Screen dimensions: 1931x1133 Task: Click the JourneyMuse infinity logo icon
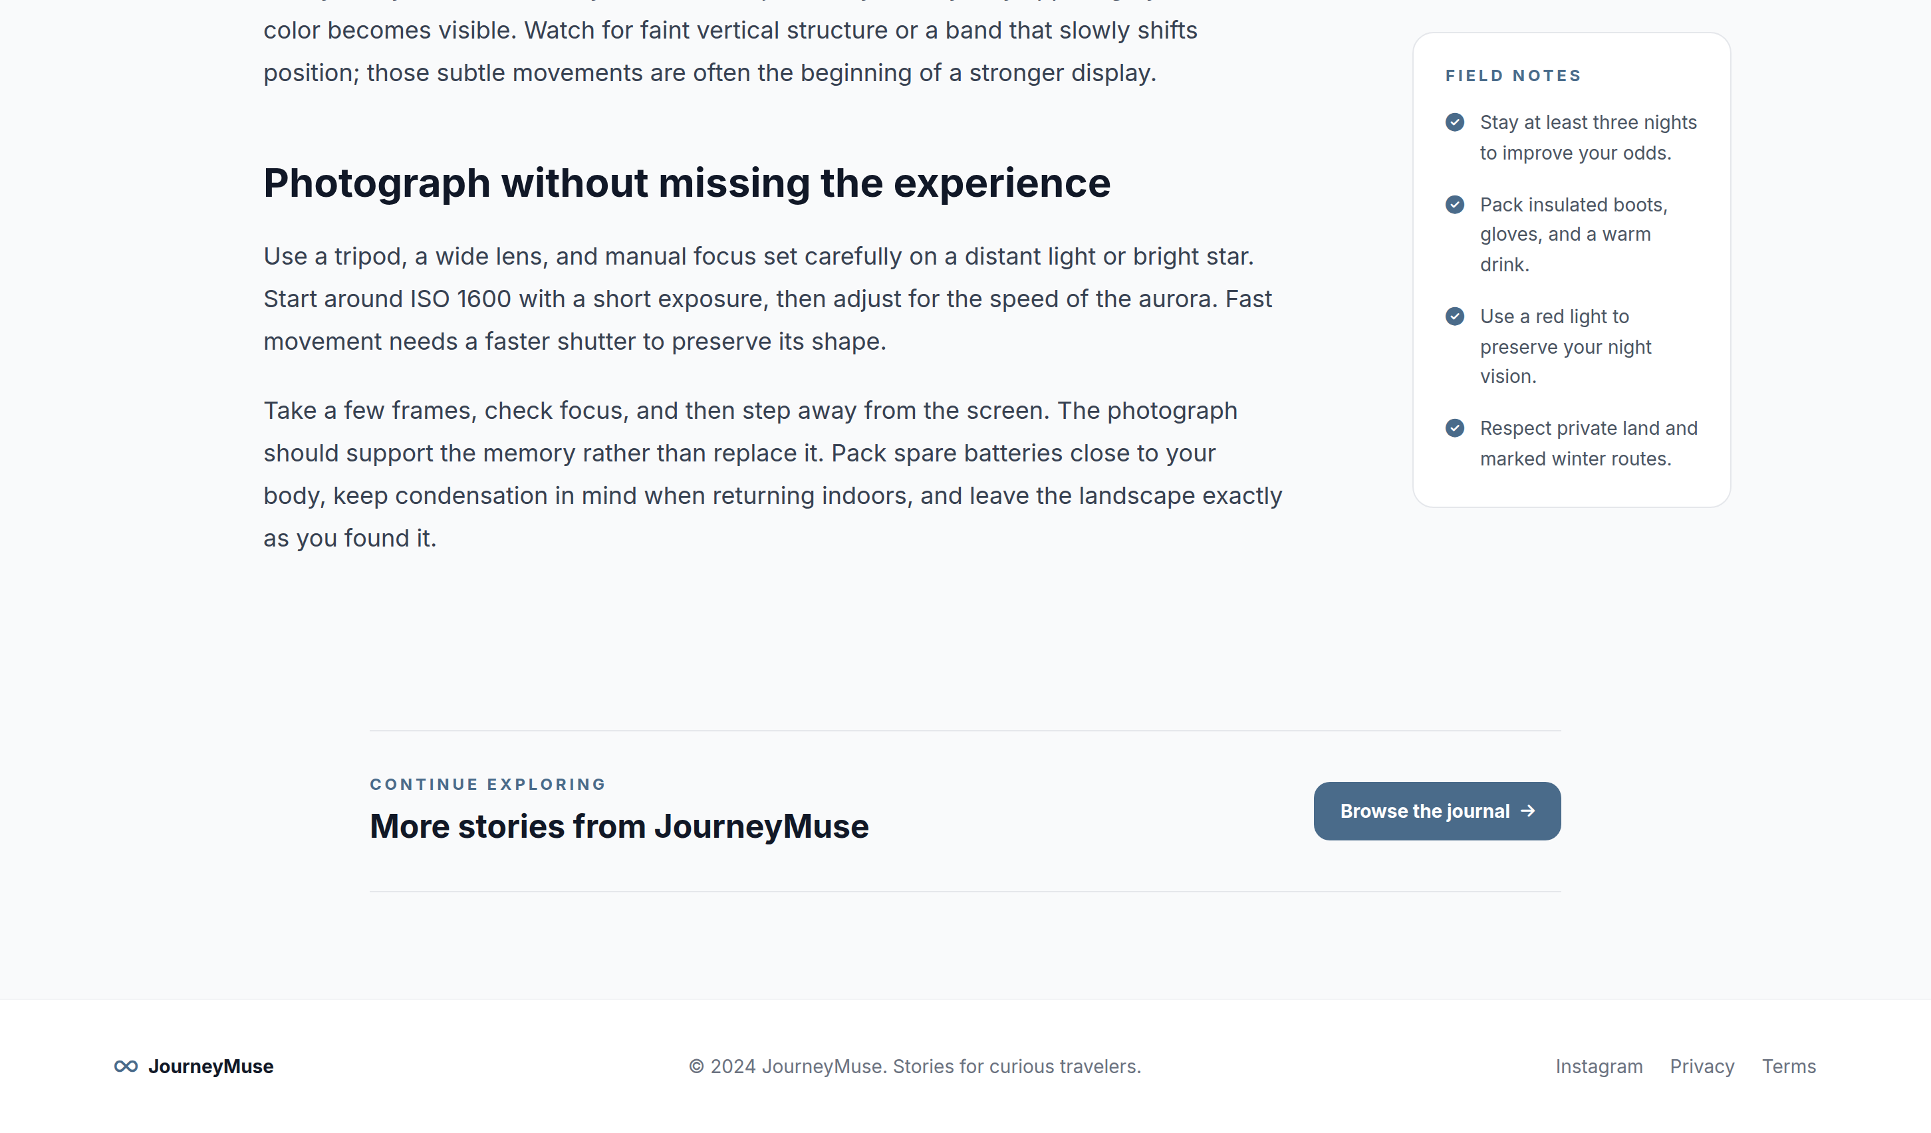pyautogui.click(x=126, y=1067)
